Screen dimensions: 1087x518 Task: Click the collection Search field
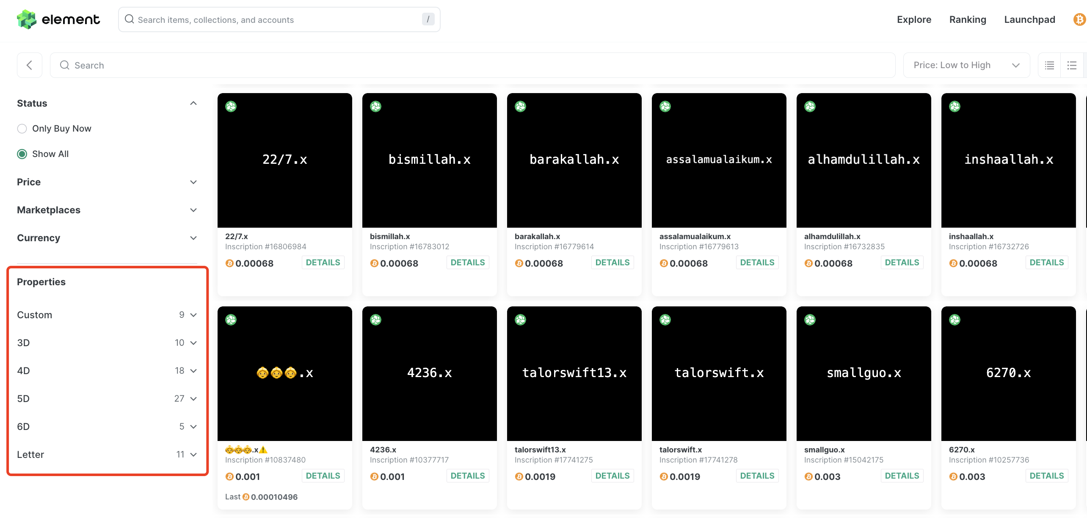472,65
